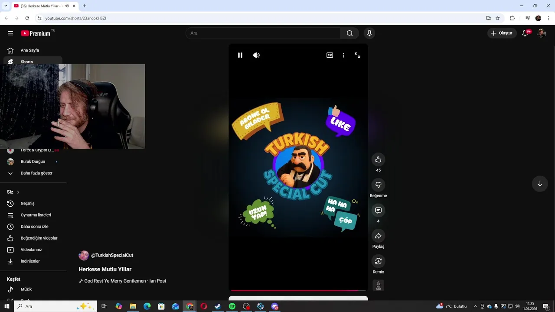Open the Windows Start menu
555x312 pixels.
(7, 306)
